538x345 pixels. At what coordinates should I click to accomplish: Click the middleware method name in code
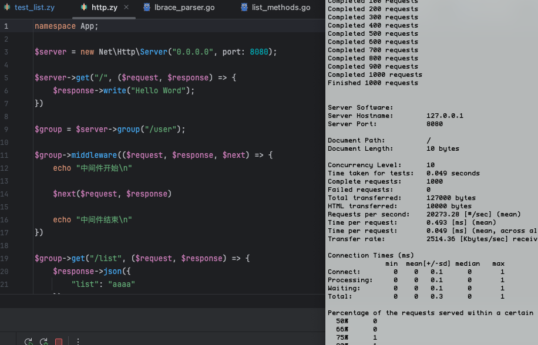[94, 155]
